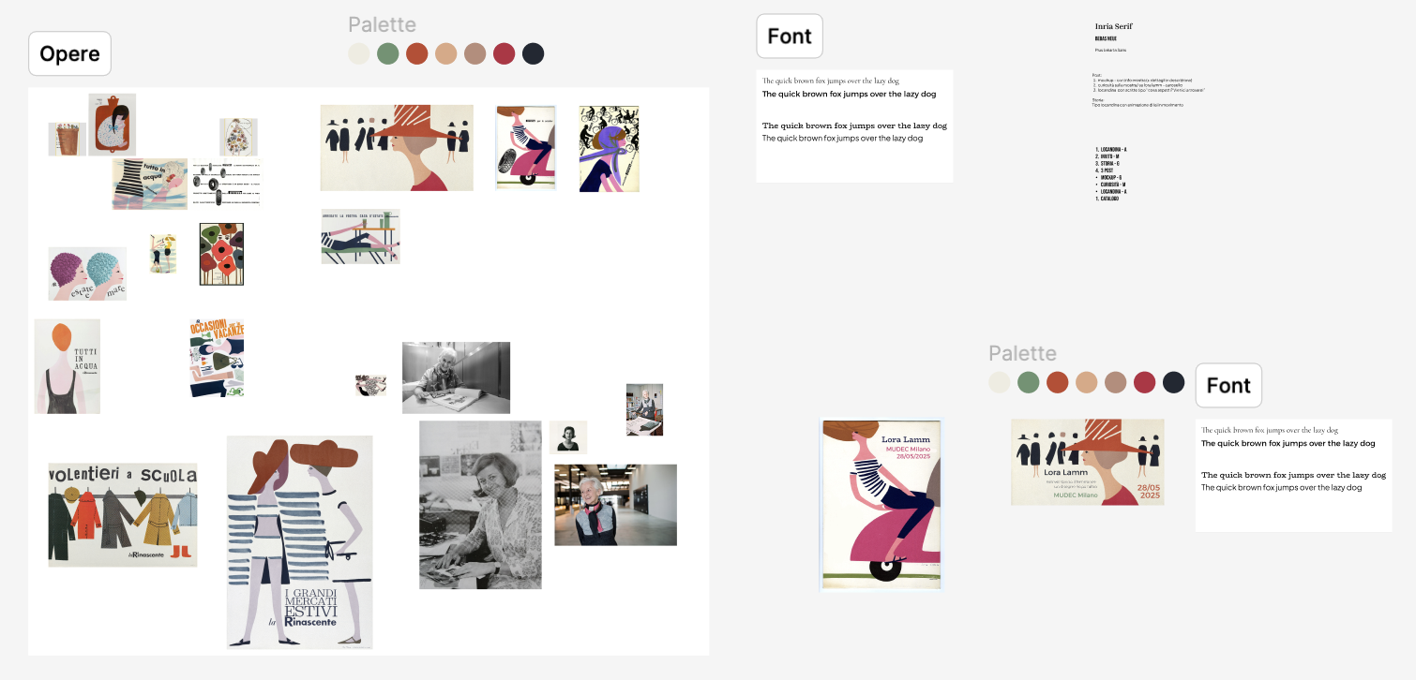Click the two swim caps 'estate e mare' image
This screenshot has height=680, width=1416.
click(x=87, y=273)
